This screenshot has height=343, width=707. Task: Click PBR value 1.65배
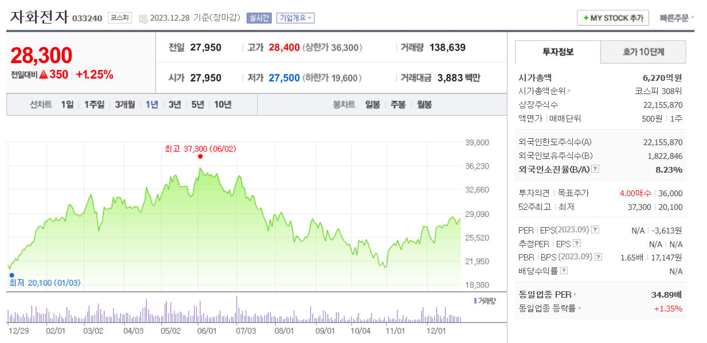pos(631,257)
